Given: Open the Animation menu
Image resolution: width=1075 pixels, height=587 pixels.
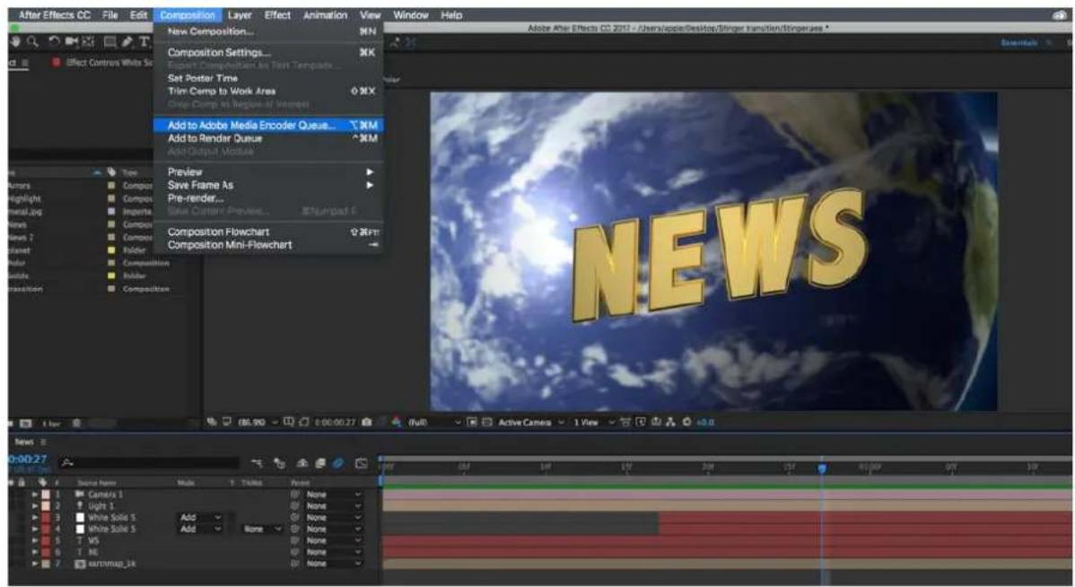Looking at the screenshot, I should click(x=325, y=15).
